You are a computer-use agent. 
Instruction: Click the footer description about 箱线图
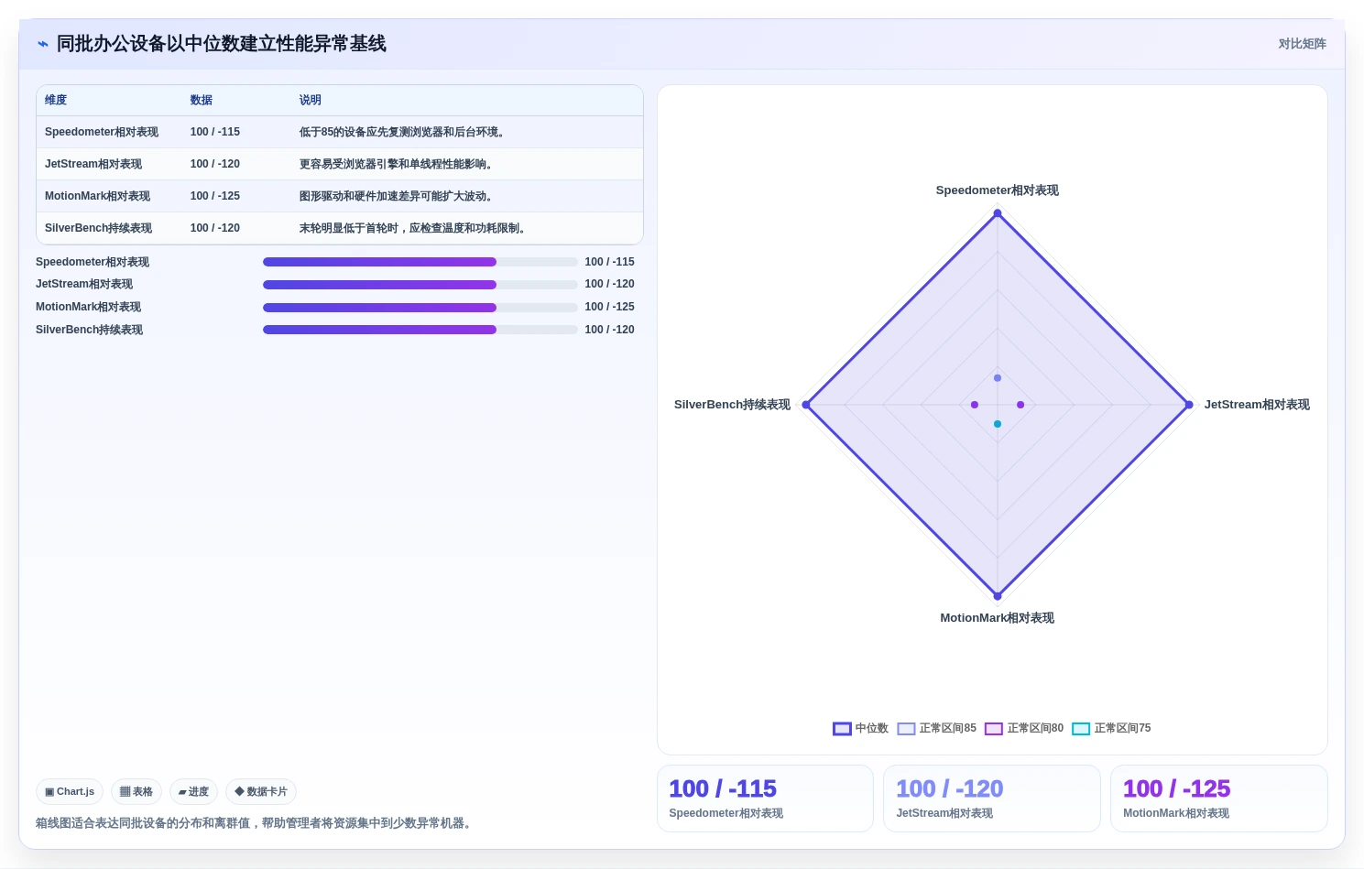tap(256, 823)
